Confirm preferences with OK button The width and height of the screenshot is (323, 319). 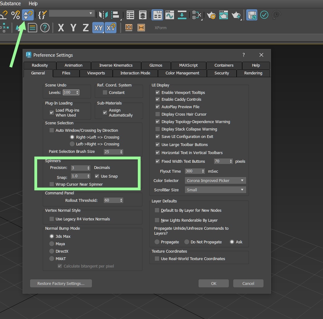tap(214, 283)
